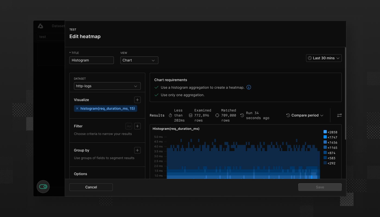Open the histogram aggregation info tooltip
The height and width of the screenshot is (217, 380).
click(249, 87)
